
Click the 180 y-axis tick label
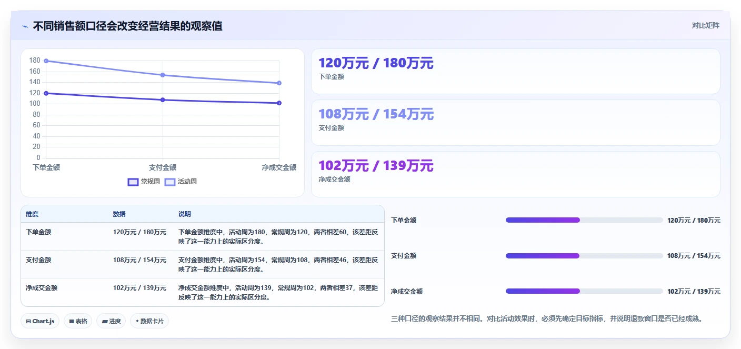[x=35, y=61]
